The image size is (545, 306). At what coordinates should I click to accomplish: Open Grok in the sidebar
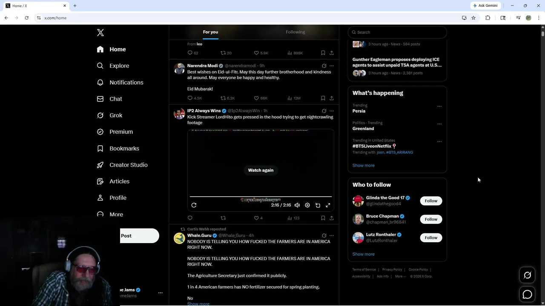[109, 115]
